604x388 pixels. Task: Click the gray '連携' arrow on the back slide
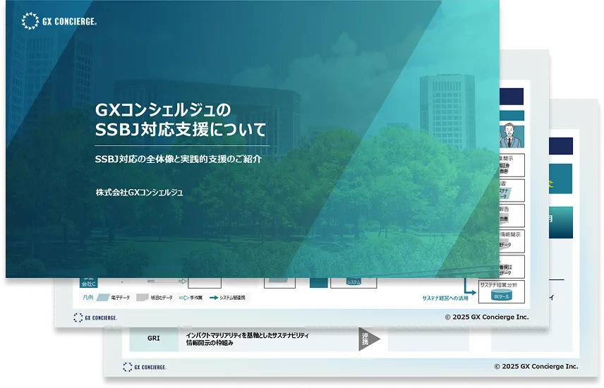click(x=368, y=339)
